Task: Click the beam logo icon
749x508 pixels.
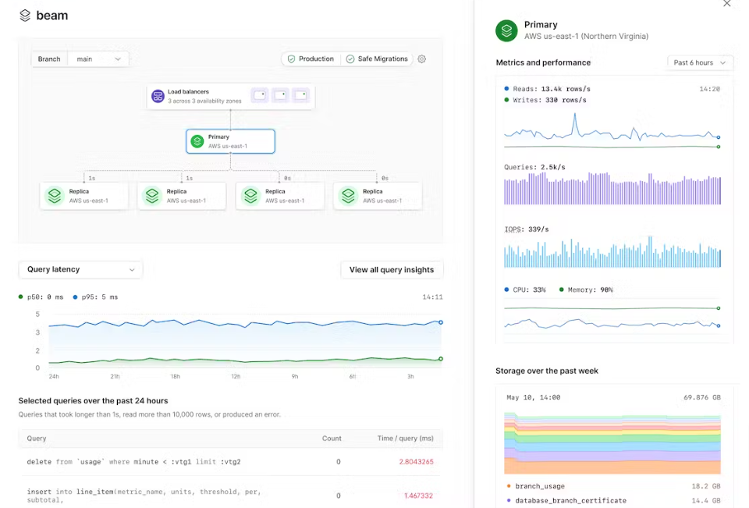Action: pyautogui.click(x=25, y=16)
